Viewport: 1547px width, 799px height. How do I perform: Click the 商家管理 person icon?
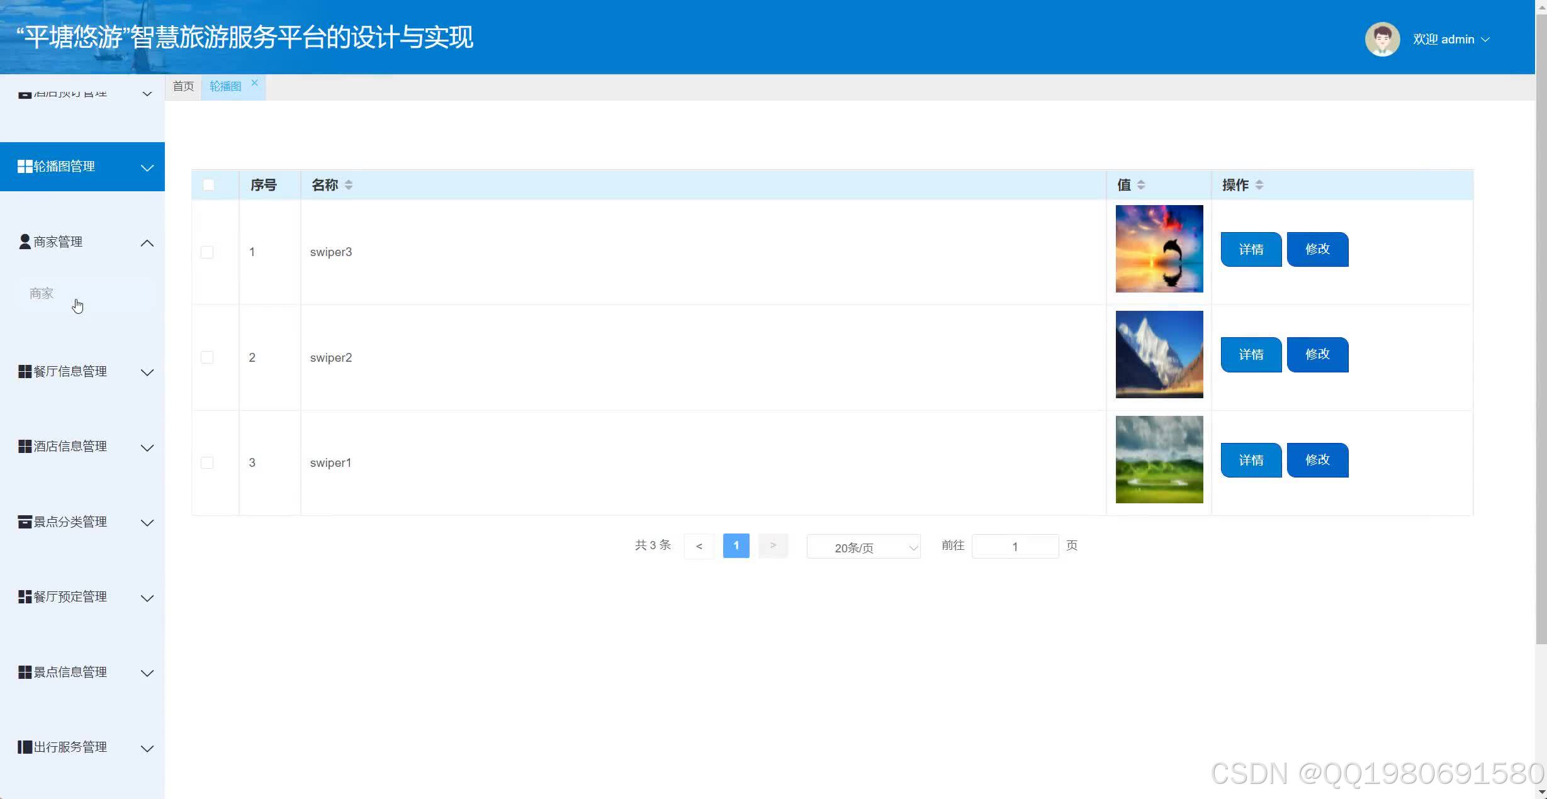[x=25, y=242]
